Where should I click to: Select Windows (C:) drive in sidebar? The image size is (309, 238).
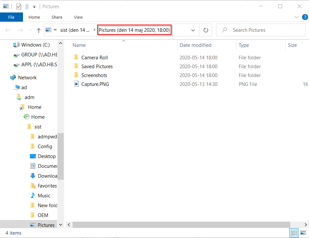click(36, 45)
